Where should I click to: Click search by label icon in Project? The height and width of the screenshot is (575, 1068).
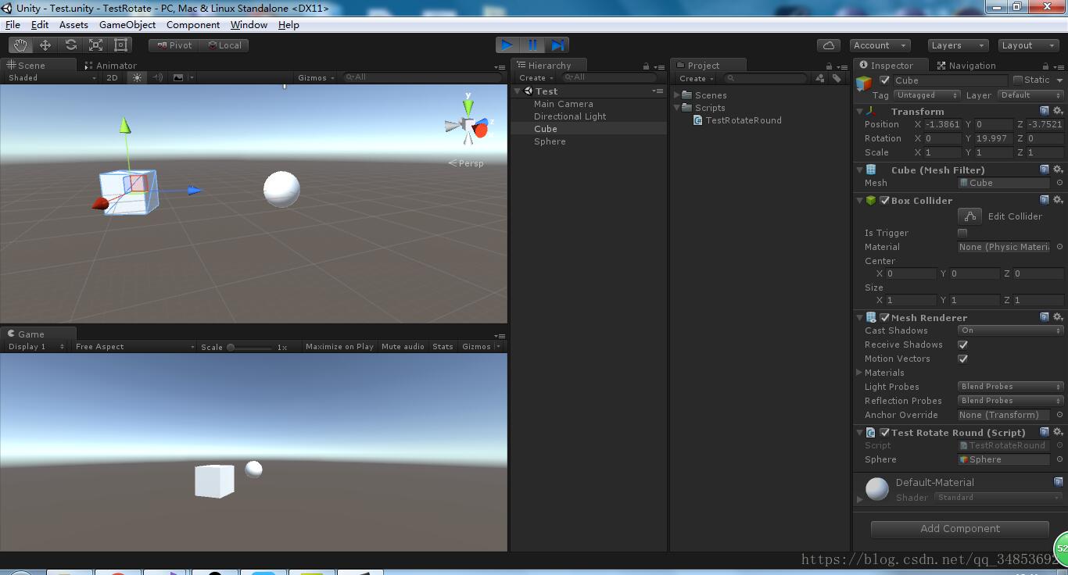(x=837, y=78)
